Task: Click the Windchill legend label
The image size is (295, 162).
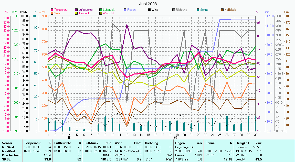Action: pos(109,13)
